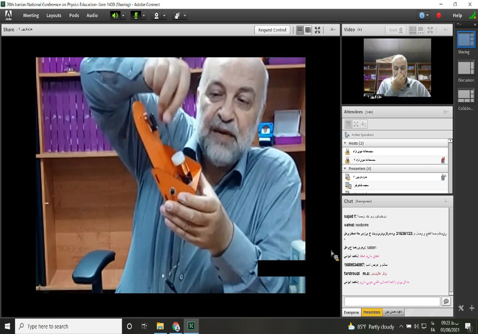Toggle Share pod full screen icon
This screenshot has width=478, height=334.
317,30
